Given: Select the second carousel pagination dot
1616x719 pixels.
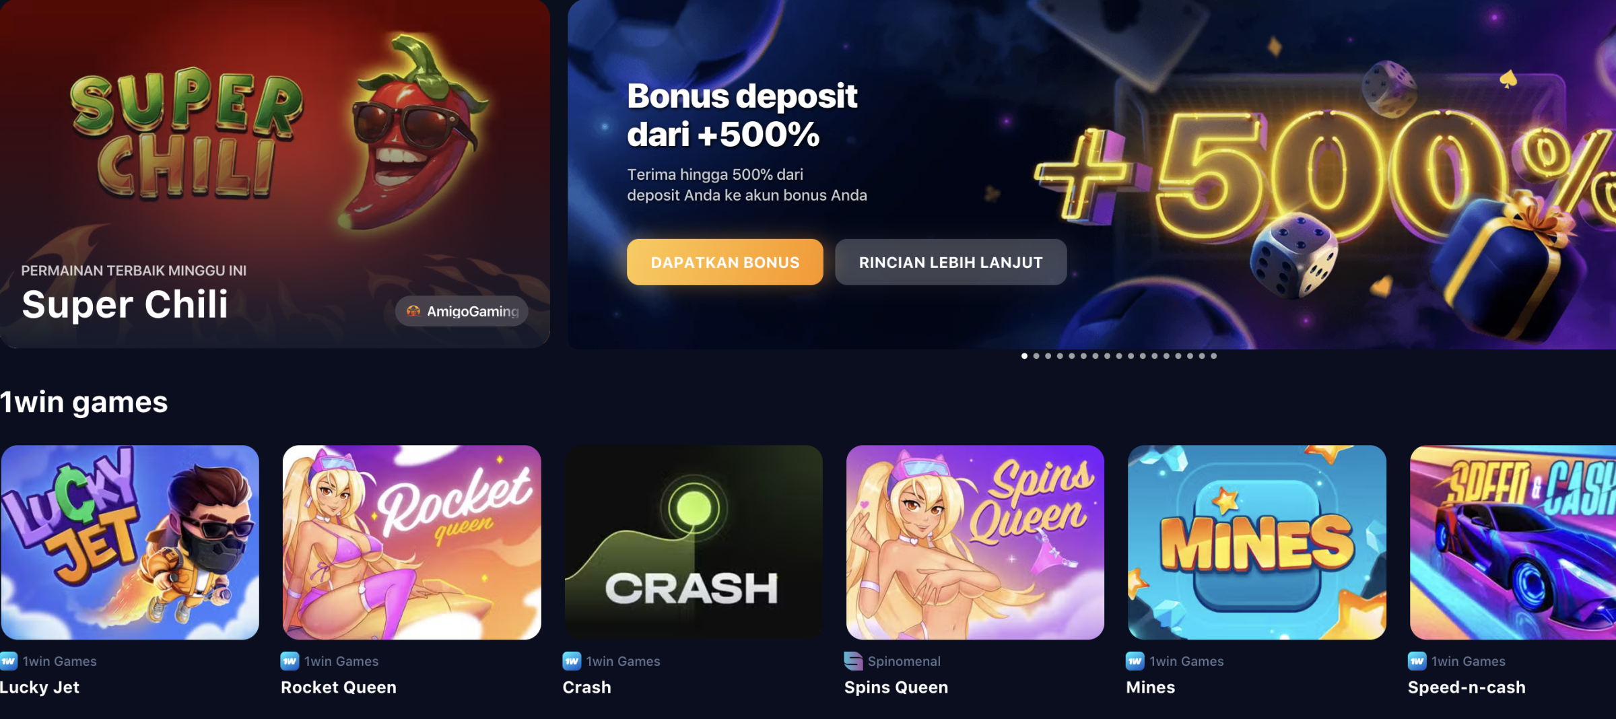Looking at the screenshot, I should (x=1036, y=356).
